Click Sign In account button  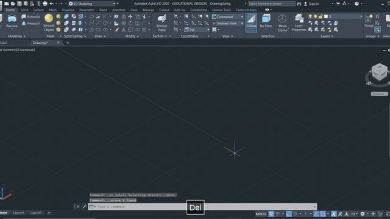311,4
